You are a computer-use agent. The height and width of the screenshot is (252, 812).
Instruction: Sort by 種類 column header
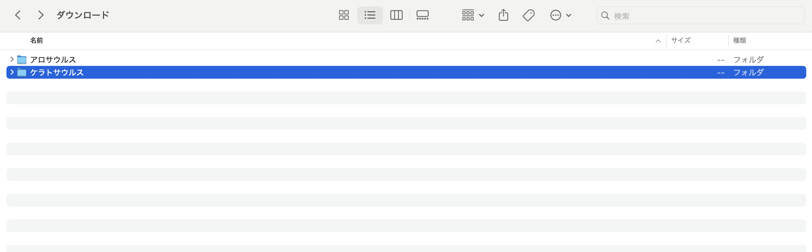point(740,41)
